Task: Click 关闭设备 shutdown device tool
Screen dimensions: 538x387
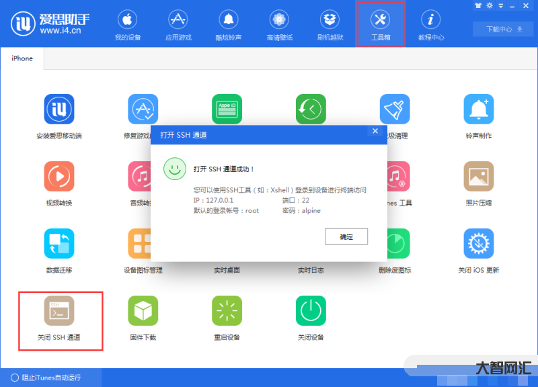Action: (311, 318)
